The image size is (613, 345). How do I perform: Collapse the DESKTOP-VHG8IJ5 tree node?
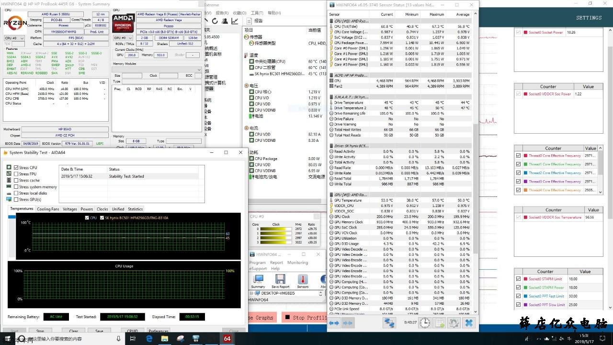tap(251, 293)
